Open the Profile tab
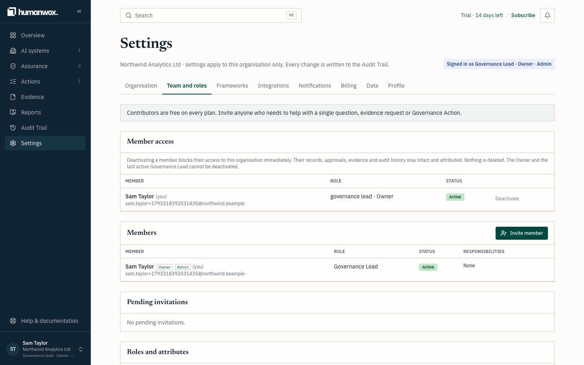 click(396, 86)
